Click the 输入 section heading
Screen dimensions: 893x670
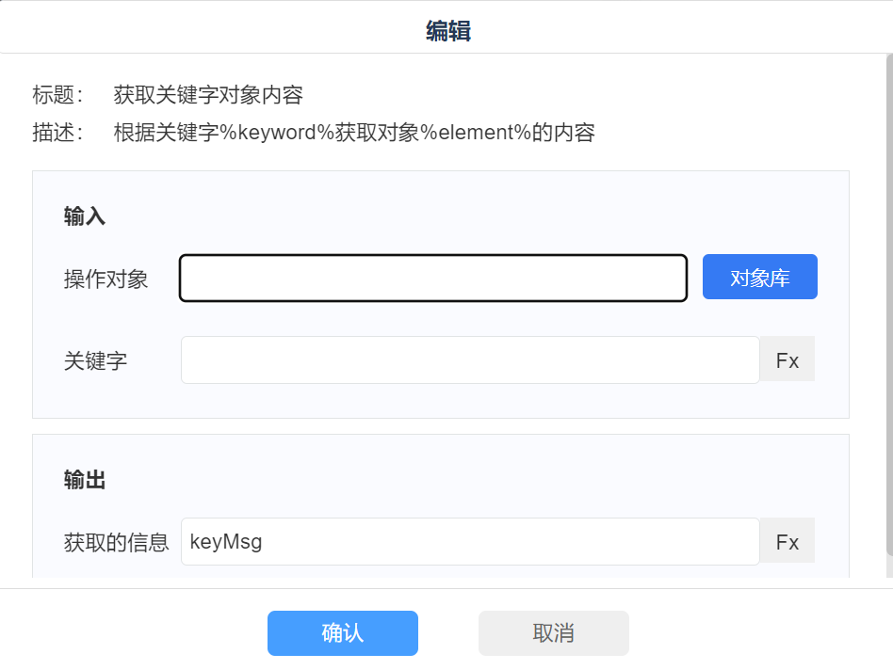coord(85,216)
